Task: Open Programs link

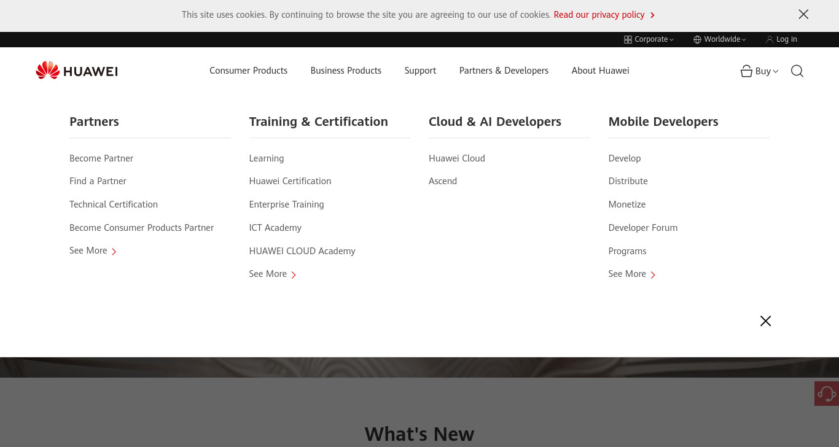Action: pyautogui.click(x=627, y=251)
